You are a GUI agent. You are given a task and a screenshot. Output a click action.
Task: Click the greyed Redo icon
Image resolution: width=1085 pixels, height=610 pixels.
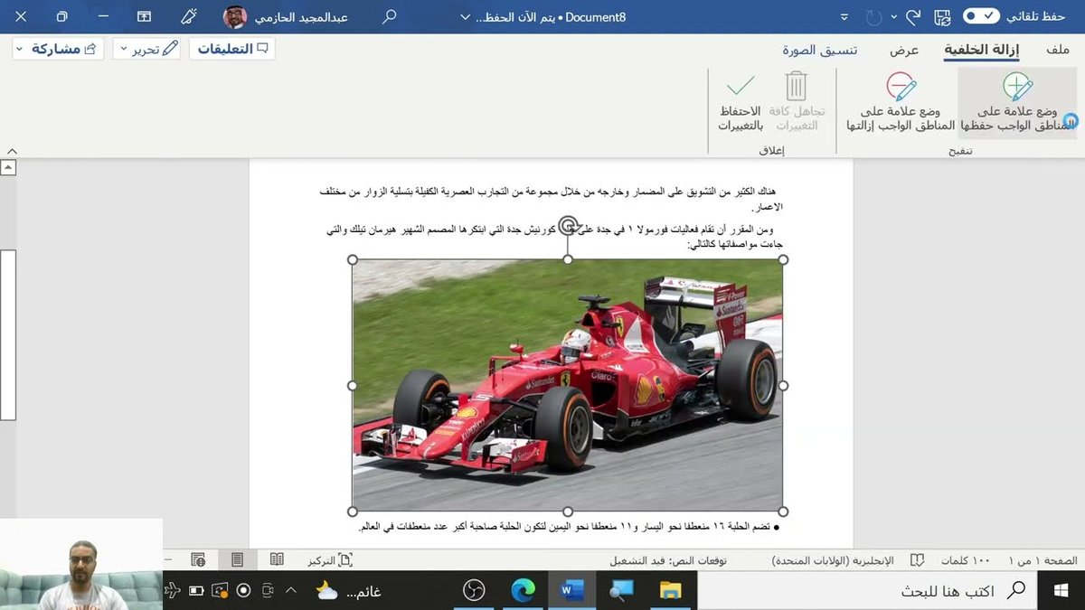(873, 16)
